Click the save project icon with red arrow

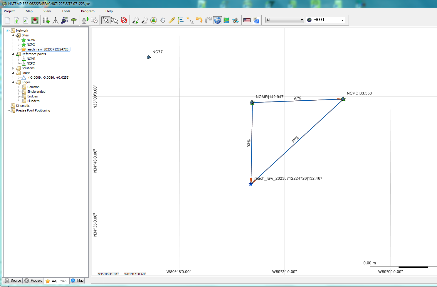point(35,20)
